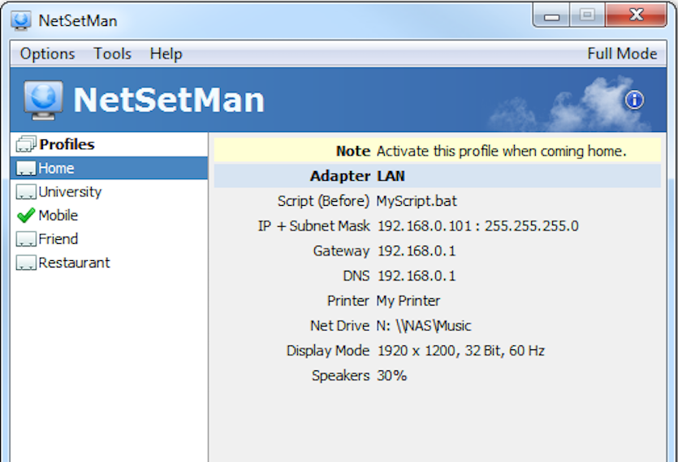678x462 pixels.
Task: Click the script value MyScript.bat
Action: (x=417, y=201)
